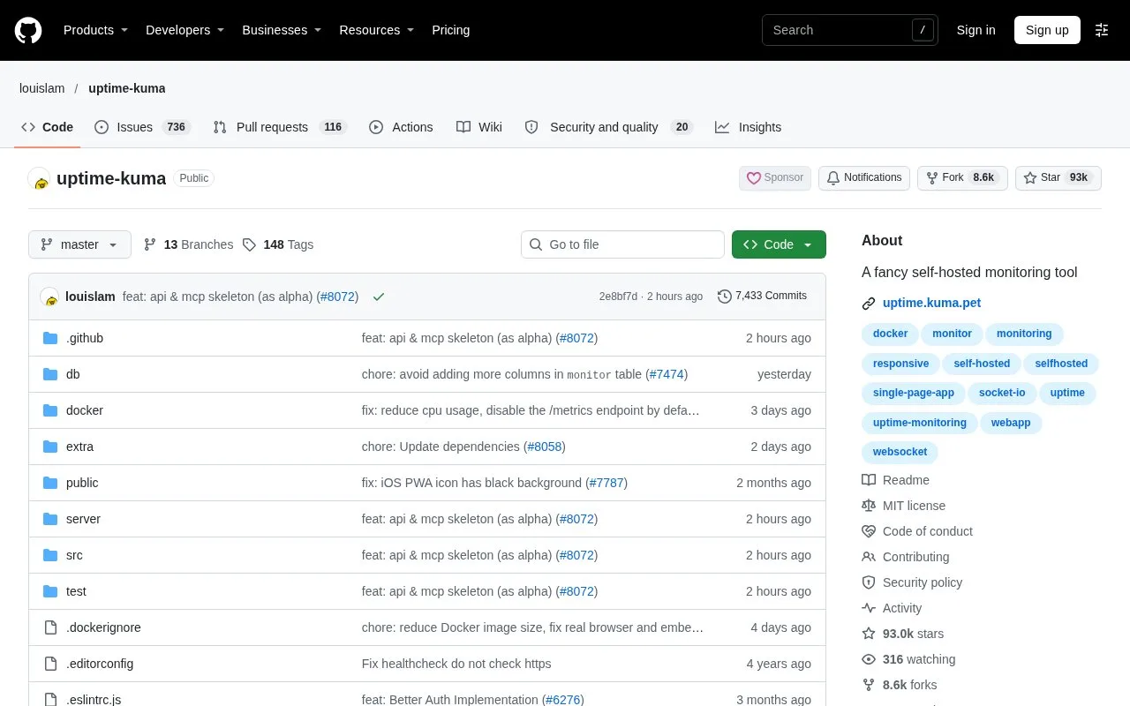Click the .dockerignore file icon
This screenshot has height=706, width=1130.
tap(50, 627)
